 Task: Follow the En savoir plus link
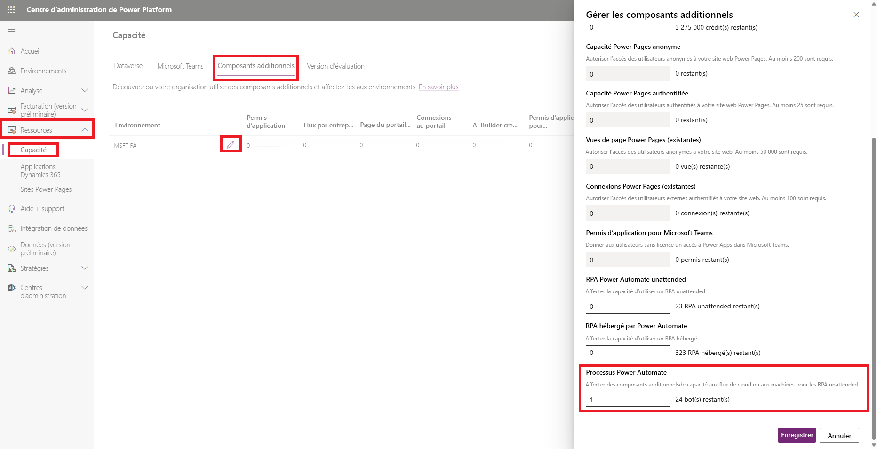(438, 87)
